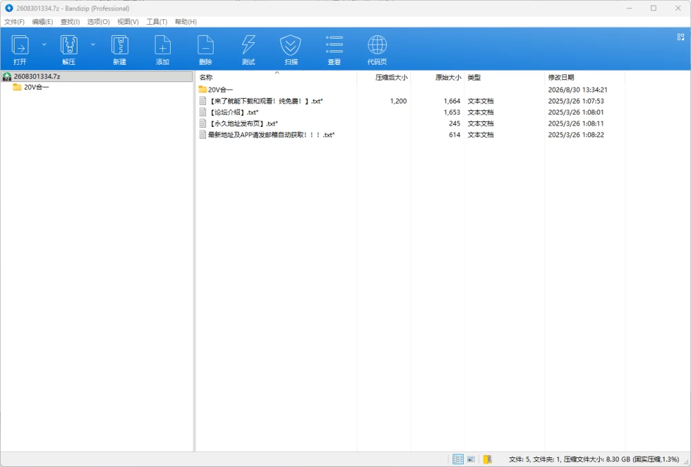Open the 工具(T) menu

coord(157,21)
